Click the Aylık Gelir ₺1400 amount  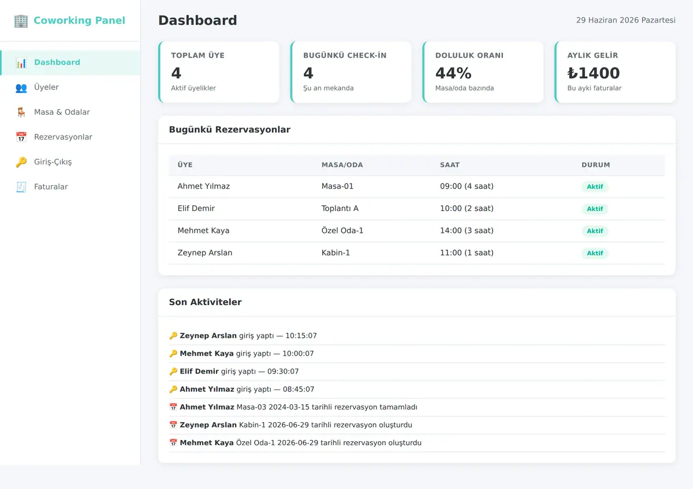click(594, 73)
